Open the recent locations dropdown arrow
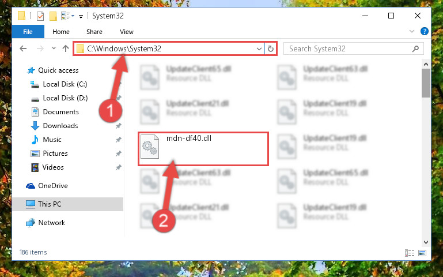The height and width of the screenshot is (277, 443). point(54,48)
